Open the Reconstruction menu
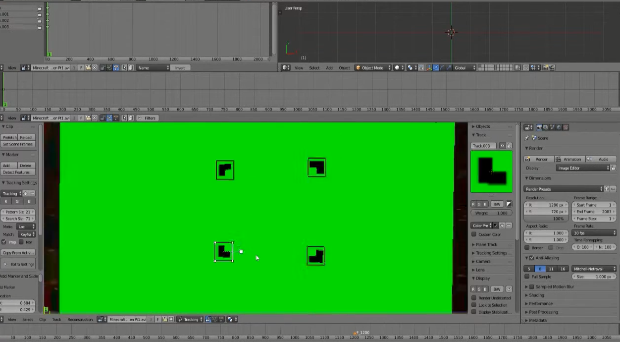The width and height of the screenshot is (620, 342). pos(80,319)
